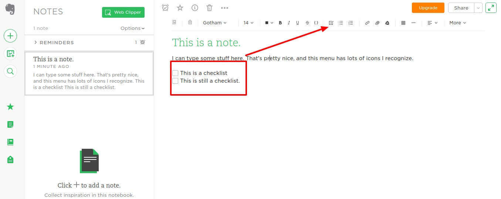Toggle bold formatting
501x199 pixels.
[x=280, y=23]
